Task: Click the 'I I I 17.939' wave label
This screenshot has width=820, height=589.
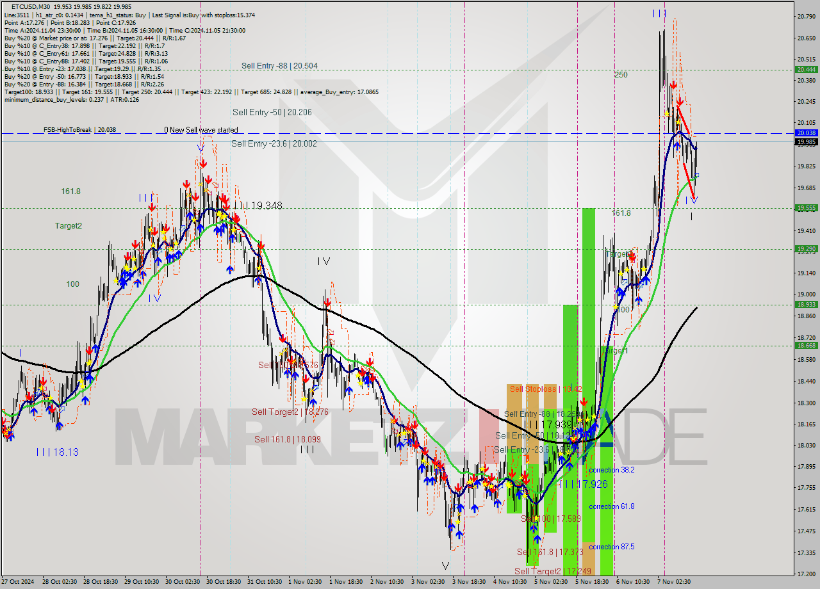Action: click(548, 424)
